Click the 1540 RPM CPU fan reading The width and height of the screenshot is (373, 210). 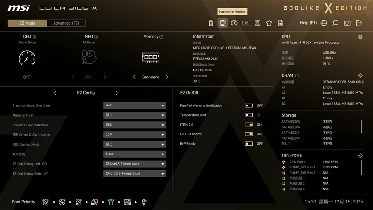[x=330, y=161]
